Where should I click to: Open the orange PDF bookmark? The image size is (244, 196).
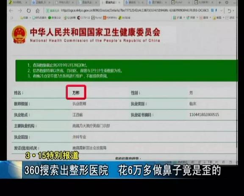[x=110, y=18]
